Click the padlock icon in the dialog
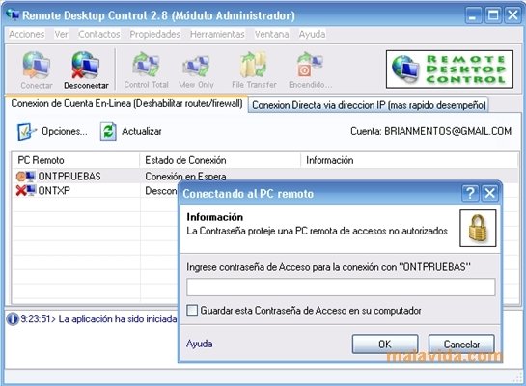Viewport: 526px width, 386px height. coord(478,228)
